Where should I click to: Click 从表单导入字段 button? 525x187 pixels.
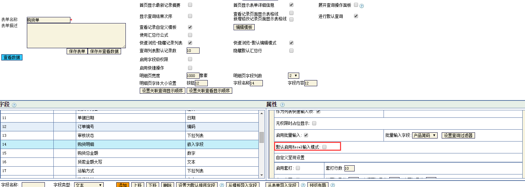(282, 185)
